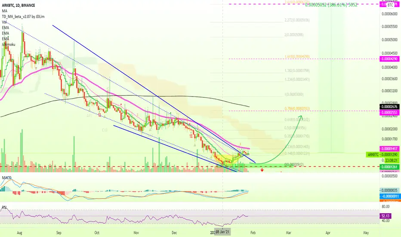Select the 1.236(0.00003493) Fibonacci level label
Image resolution: width=401 pixels, height=237 pixels.
297,79
